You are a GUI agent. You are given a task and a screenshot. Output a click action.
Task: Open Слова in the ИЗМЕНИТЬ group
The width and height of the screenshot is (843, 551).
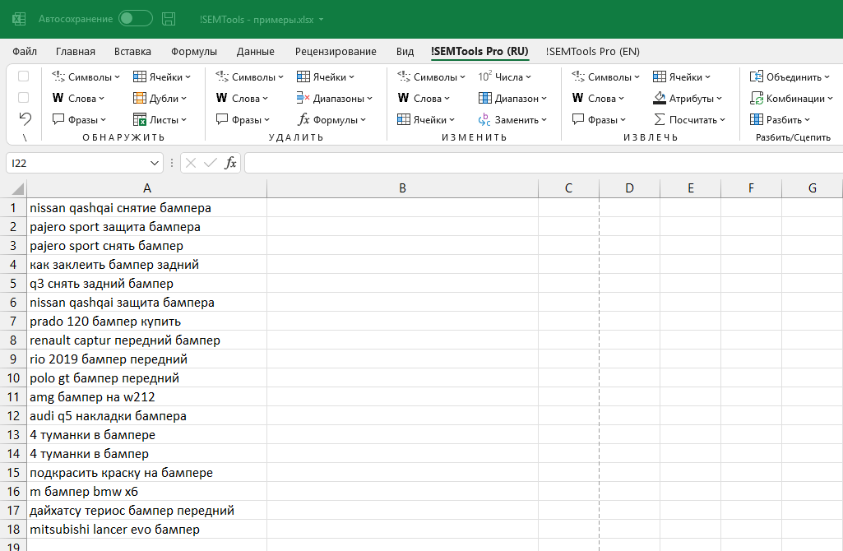(x=424, y=99)
